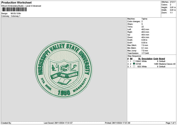Click the Min Stitch value '0.1 mm'

pos(145,48)
